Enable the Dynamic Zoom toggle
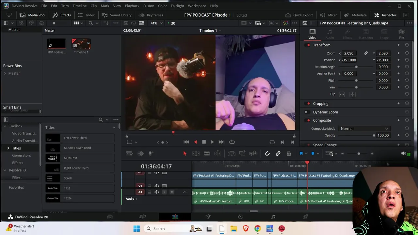Screen dimensions: 418x235 coord(306,112)
